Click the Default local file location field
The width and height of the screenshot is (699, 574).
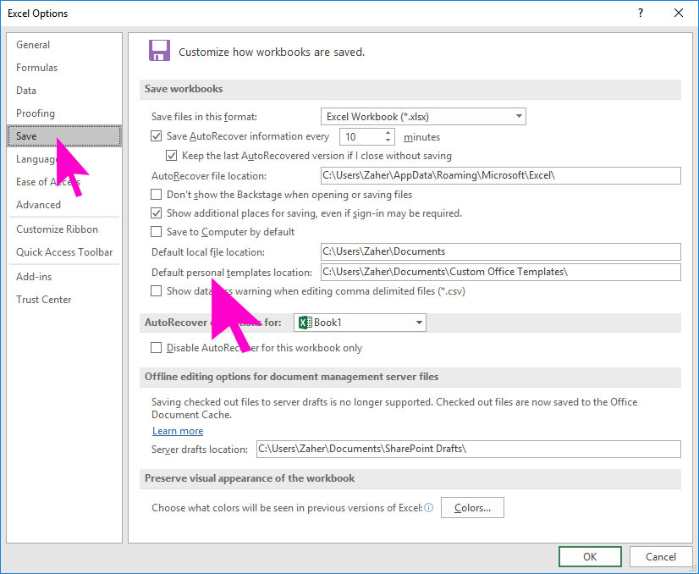501,251
